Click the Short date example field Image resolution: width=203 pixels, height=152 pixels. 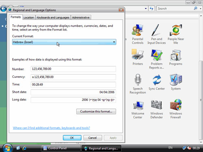pyautogui.click(x=73, y=92)
